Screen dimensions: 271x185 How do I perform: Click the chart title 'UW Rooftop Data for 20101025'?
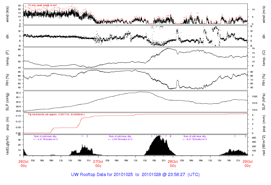click(x=102, y=174)
